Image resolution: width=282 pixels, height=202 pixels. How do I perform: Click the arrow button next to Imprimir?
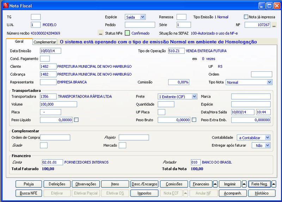point(244,184)
